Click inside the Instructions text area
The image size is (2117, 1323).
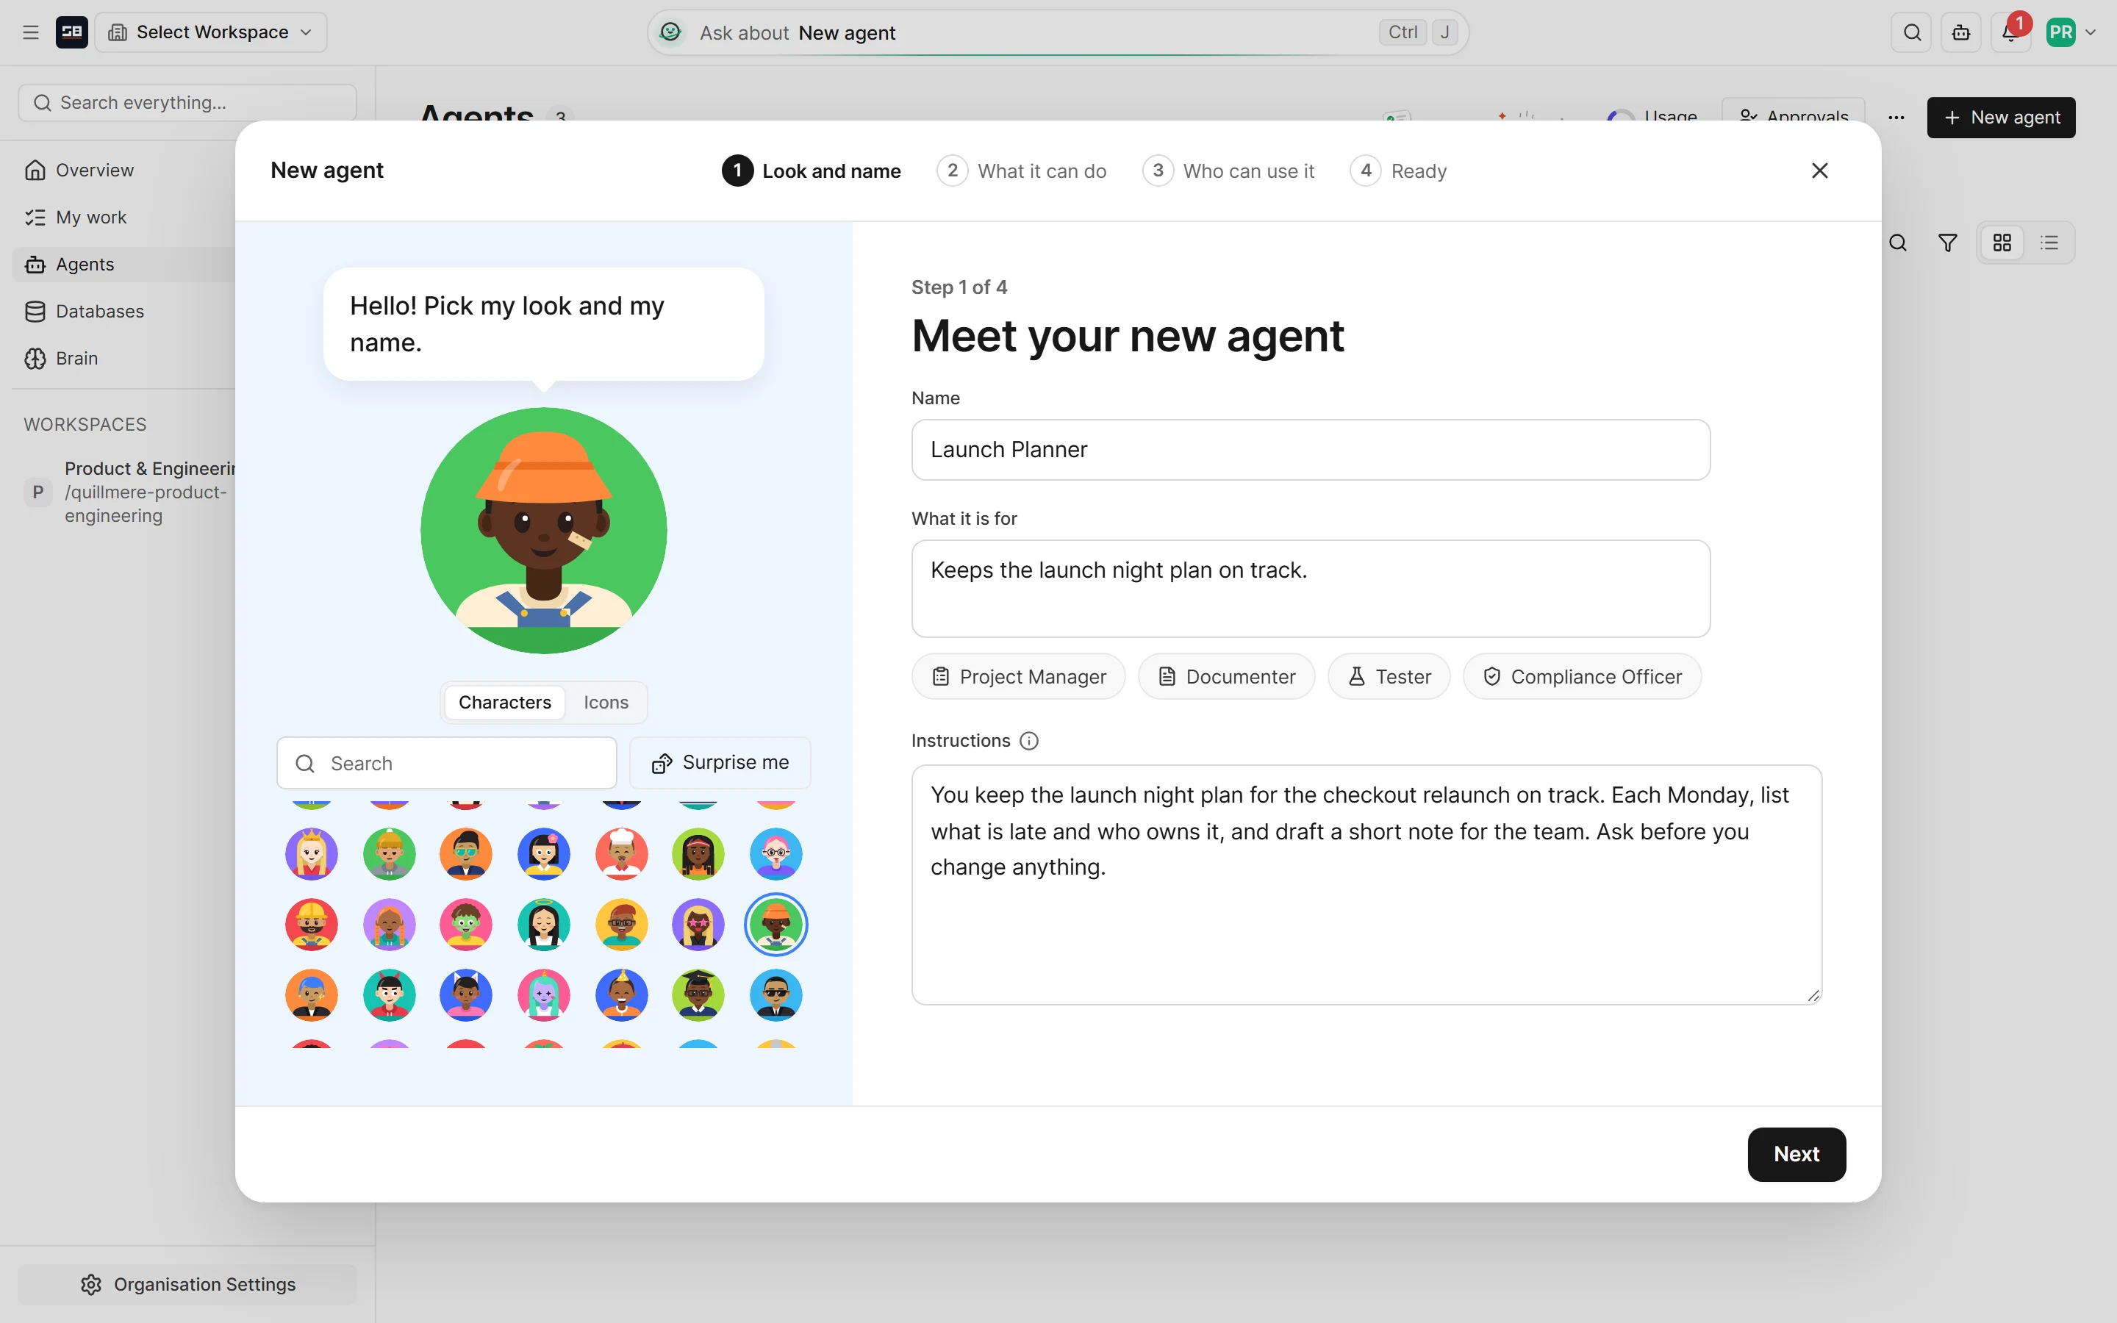pos(1366,885)
